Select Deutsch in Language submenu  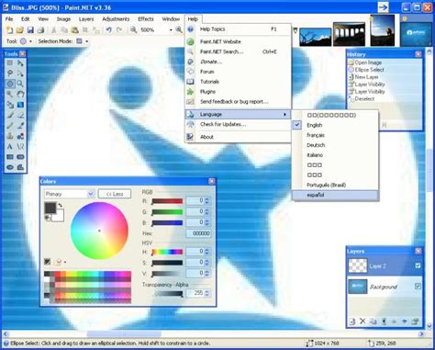(335, 145)
